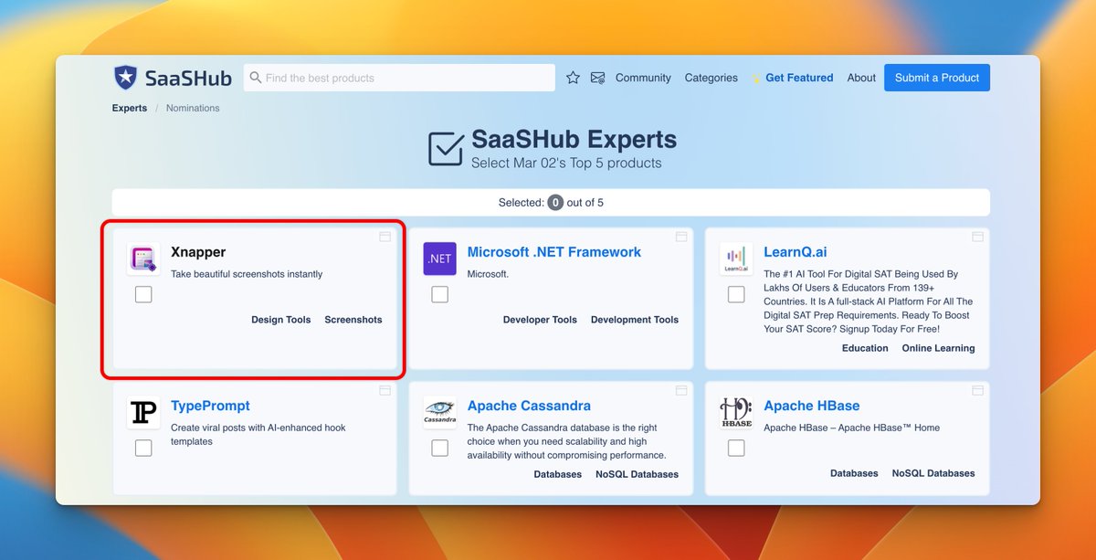Image resolution: width=1096 pixels, height=560 pixels.
Task: Open preview window icon on TypePrompt card
Action: [x=385, y=390]
